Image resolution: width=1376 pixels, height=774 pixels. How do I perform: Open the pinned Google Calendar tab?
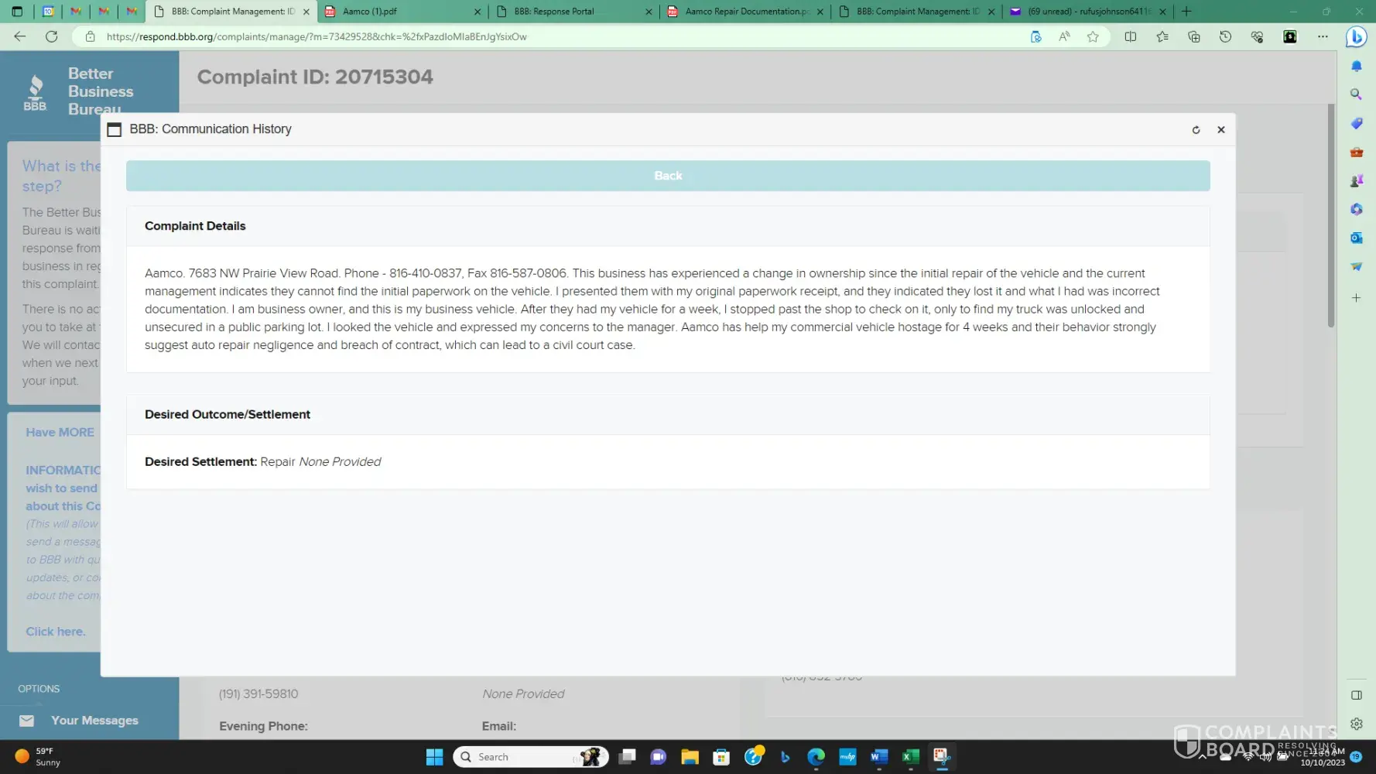[48, 12]
